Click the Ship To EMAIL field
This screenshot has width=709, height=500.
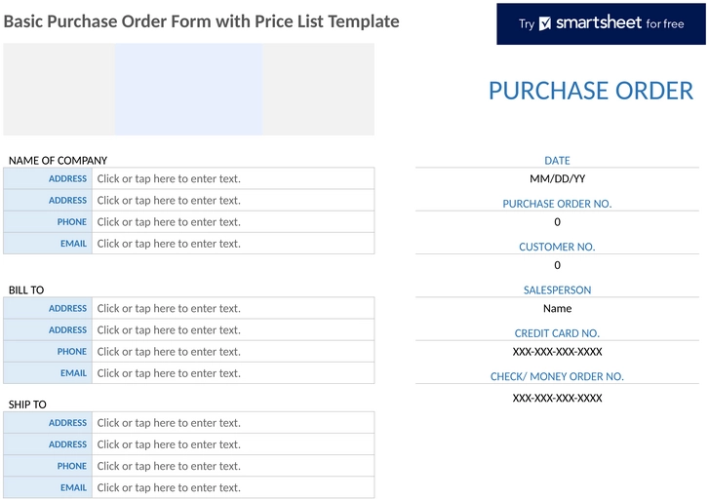pos(233,487)
